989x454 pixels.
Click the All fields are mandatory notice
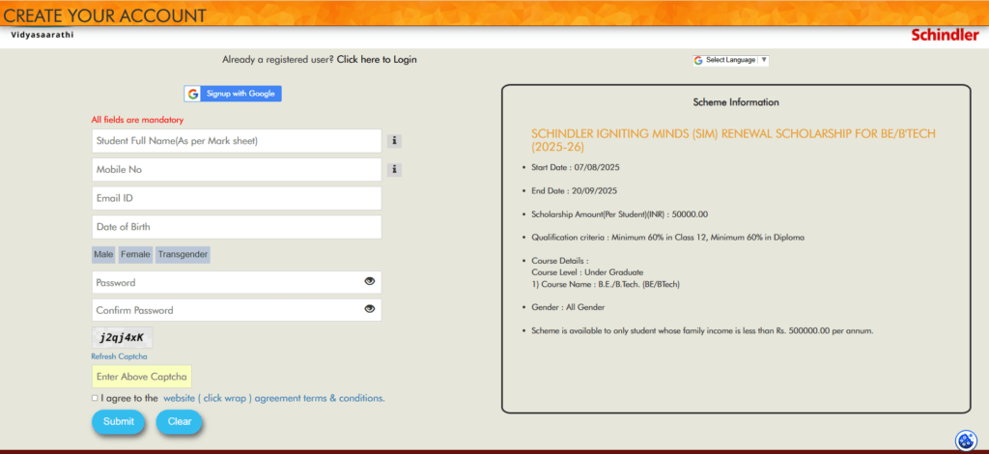coord(137,120)
